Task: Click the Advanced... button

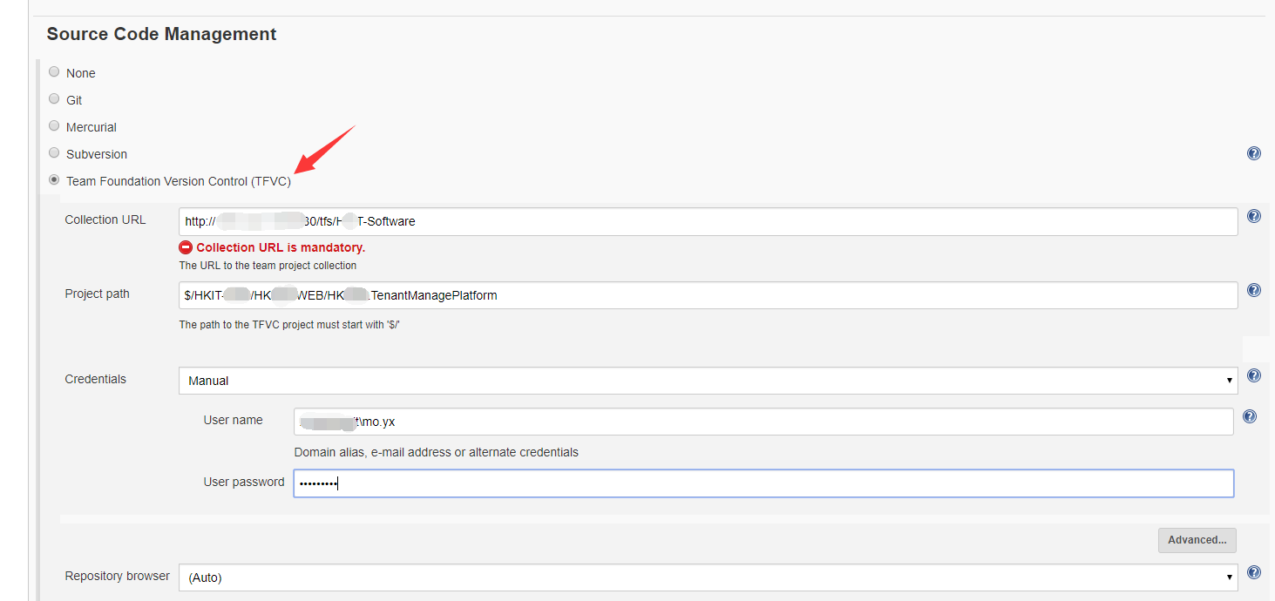Action: click(1197, 540)
